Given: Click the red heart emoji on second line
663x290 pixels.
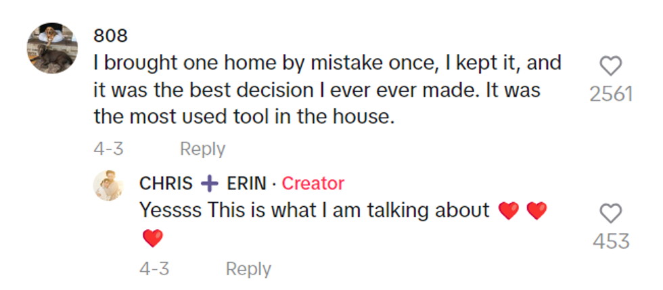Looking at the screenshot, I should (153, 238).
